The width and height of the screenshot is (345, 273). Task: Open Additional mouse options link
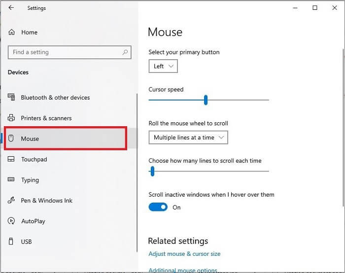pyautogui.click(x=183, y=270)
